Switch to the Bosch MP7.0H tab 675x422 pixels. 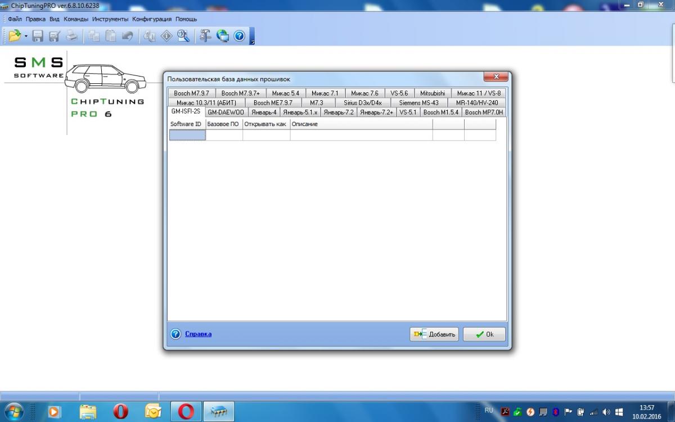484,113
